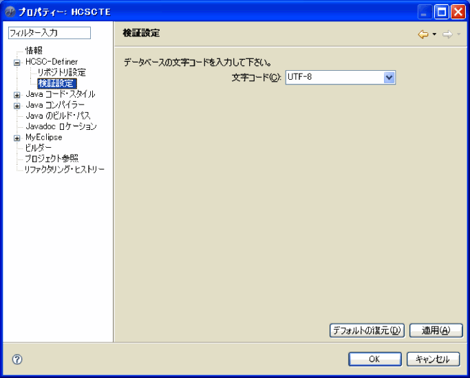Screen dimensions: 470x378
Task: Open the forward history dropdown arrow
Action: pos(458,34)
